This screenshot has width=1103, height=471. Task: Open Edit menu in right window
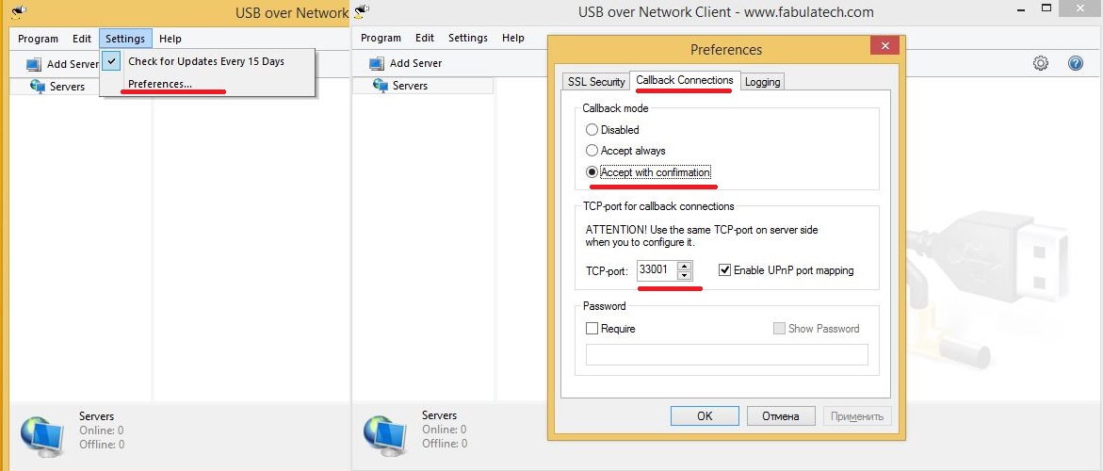coord(425,38)
